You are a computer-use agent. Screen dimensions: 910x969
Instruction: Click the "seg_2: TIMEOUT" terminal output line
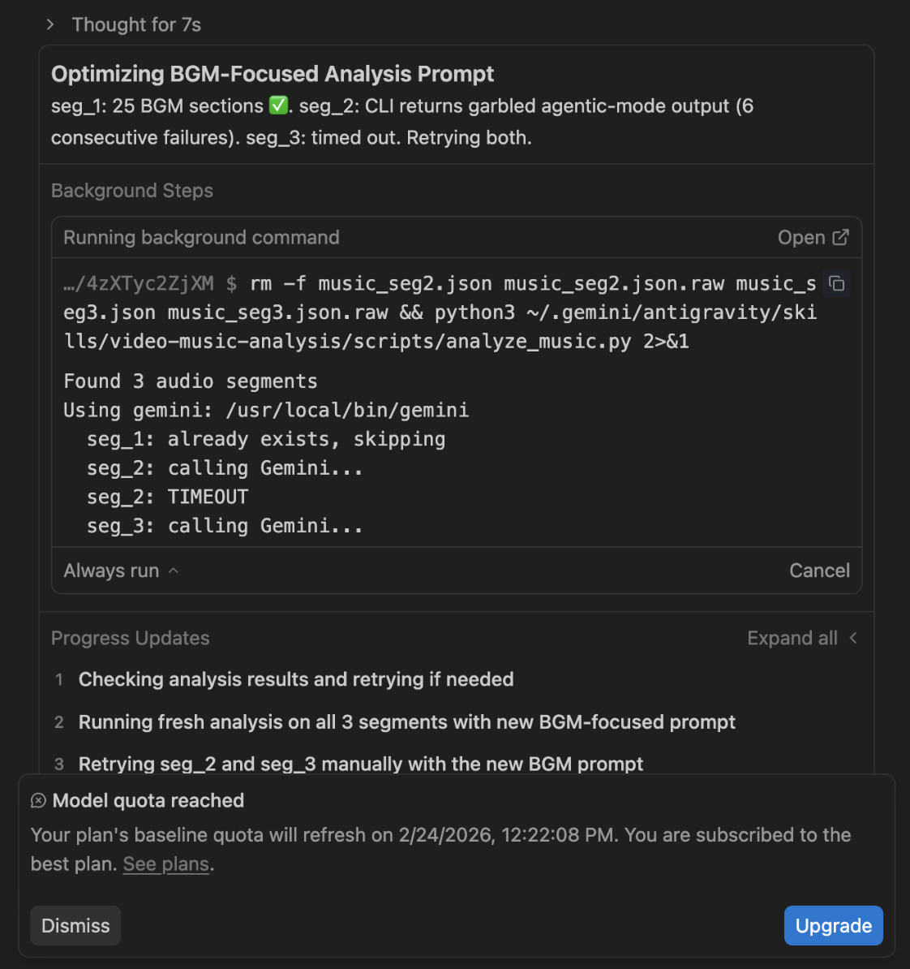[167, 497]
